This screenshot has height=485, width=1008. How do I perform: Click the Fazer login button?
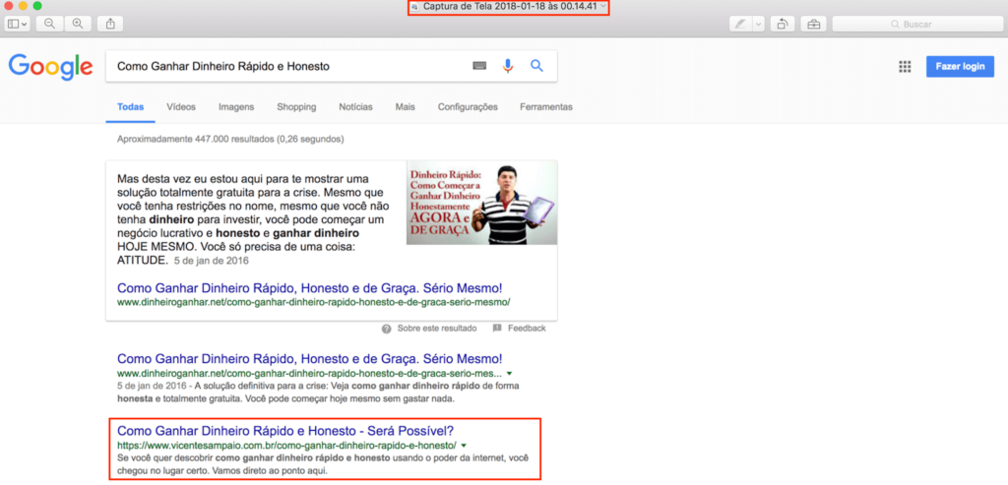(x=960, y=66)
